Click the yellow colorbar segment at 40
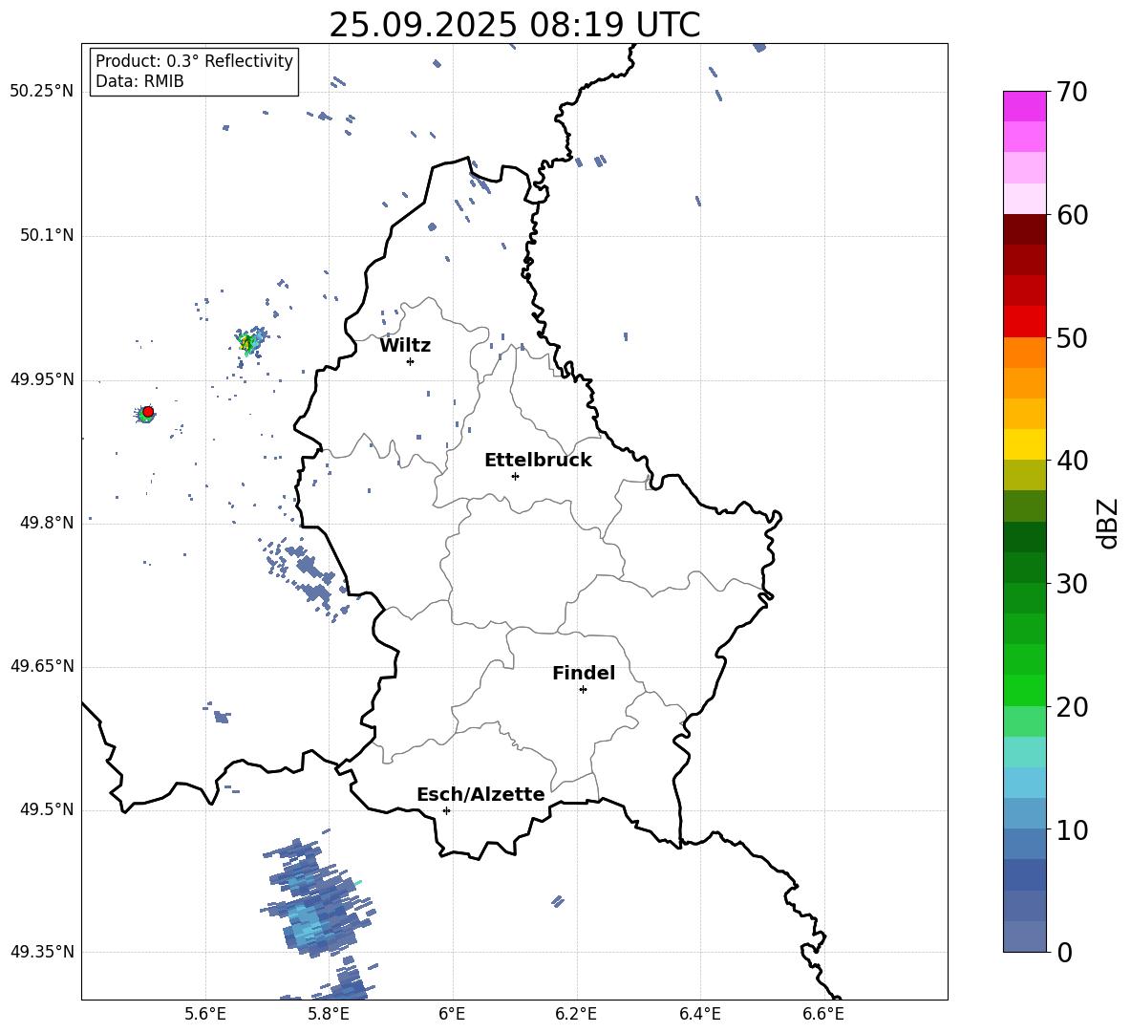This screenshot has width=1131, height=1033. point(1024,444)
